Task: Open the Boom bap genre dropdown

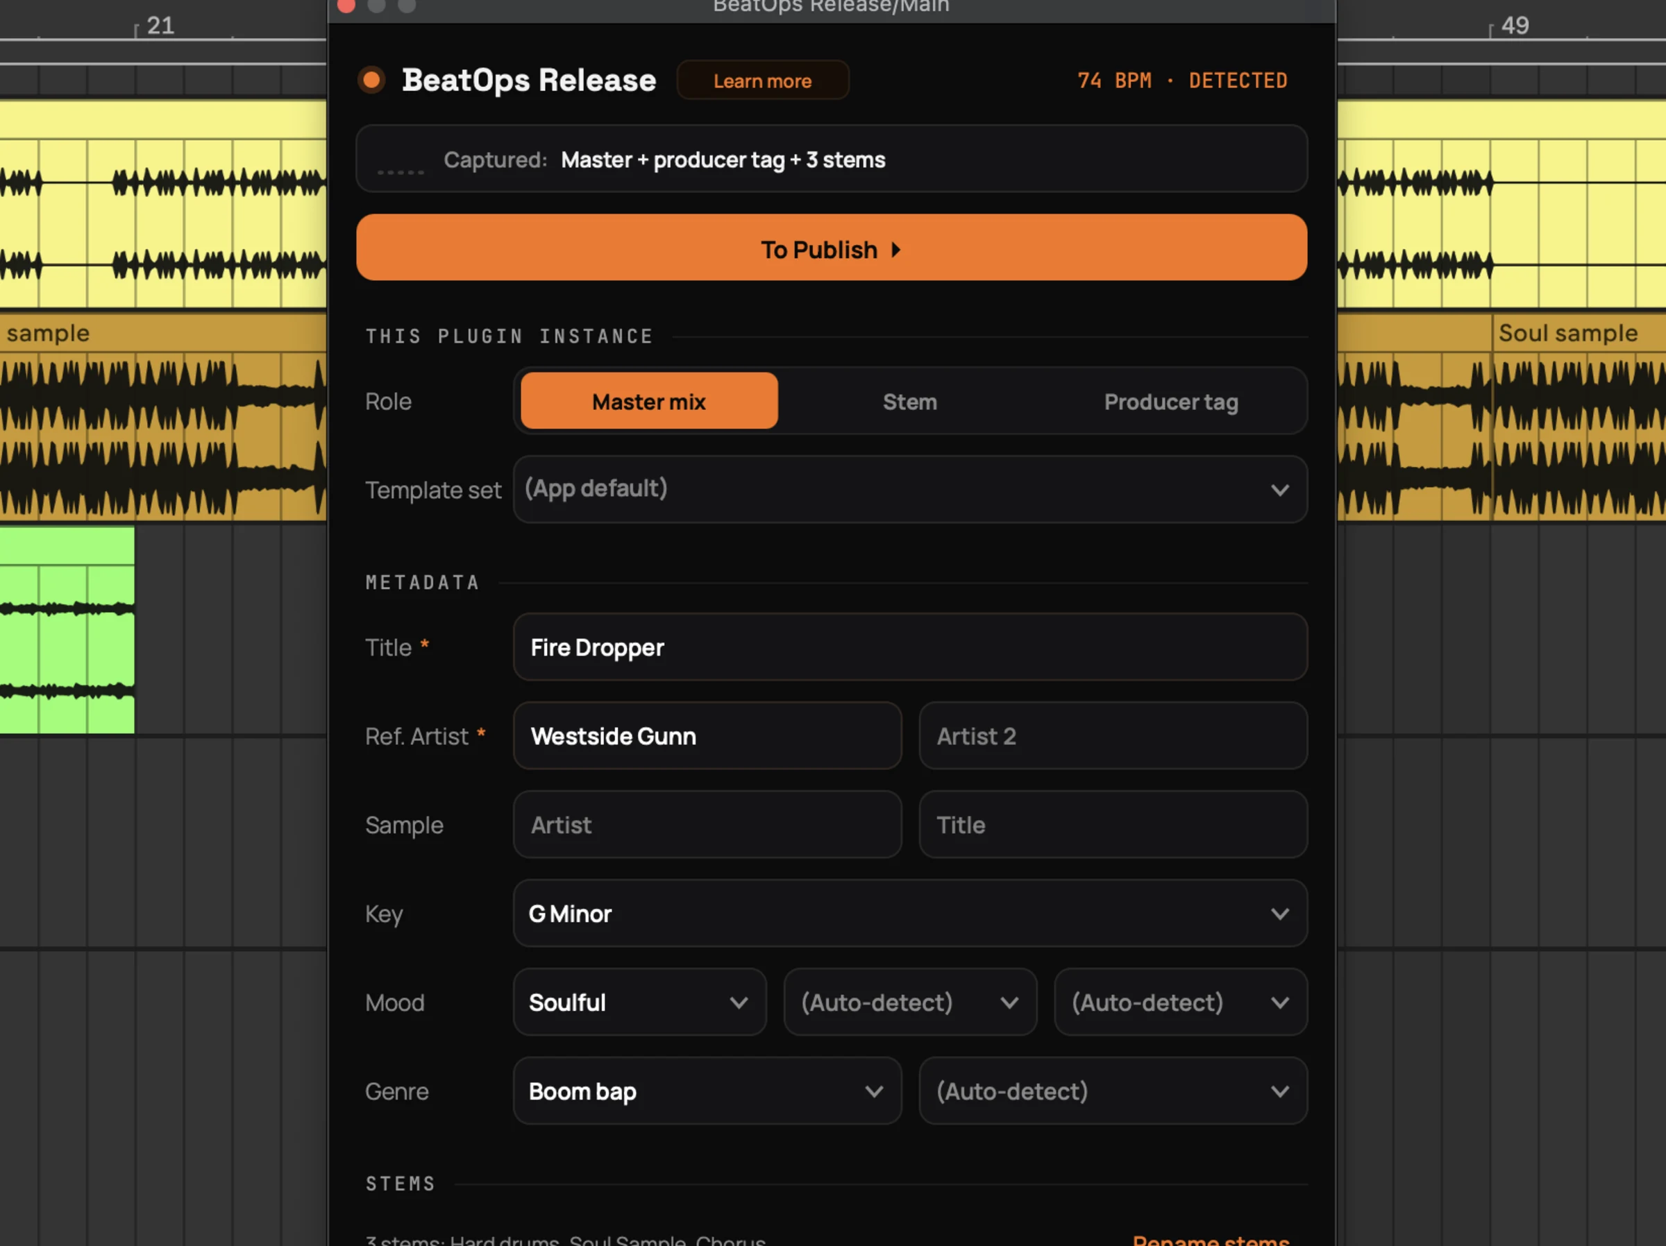Action: click(707, 1091)
